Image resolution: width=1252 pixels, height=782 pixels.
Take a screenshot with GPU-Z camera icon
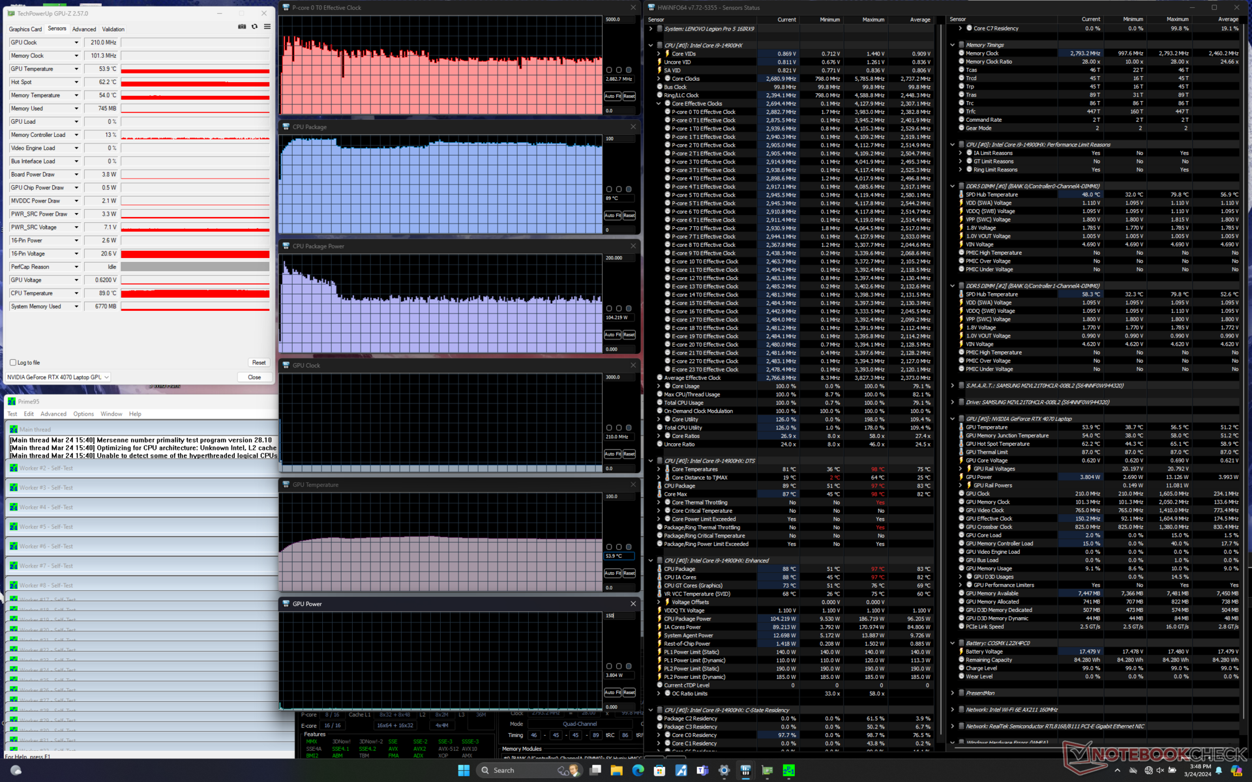coord(242,27)
